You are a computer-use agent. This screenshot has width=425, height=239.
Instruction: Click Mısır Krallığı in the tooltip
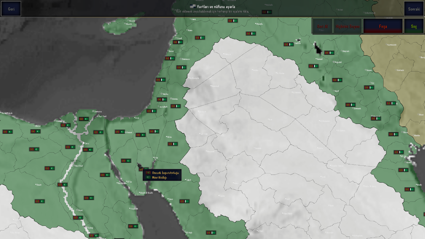point(159,178)
